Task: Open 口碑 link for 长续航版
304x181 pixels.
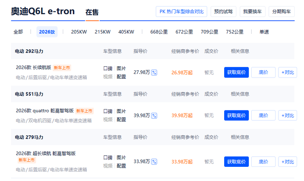Action: click(x=108, y=68)
